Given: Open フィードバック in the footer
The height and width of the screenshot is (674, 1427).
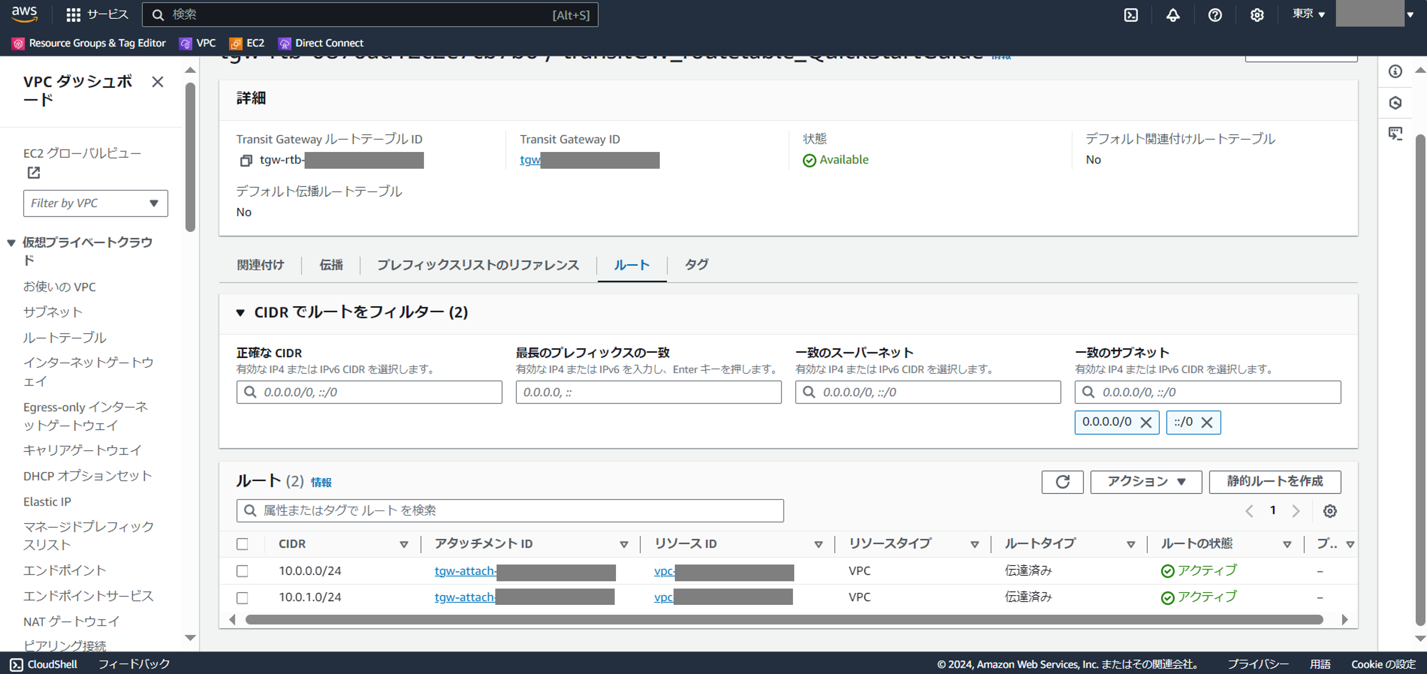Looking at the screenshot, I should [134, 664].
